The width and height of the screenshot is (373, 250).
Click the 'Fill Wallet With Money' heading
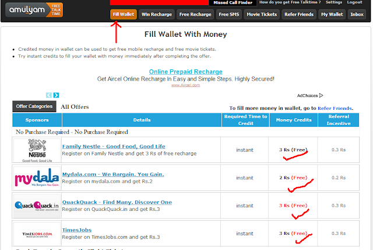pyautogui.click(x=185, y=34)
